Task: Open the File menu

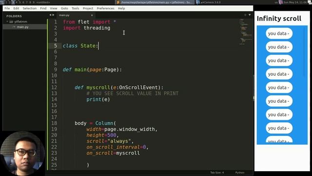Action: click(7, 8)
